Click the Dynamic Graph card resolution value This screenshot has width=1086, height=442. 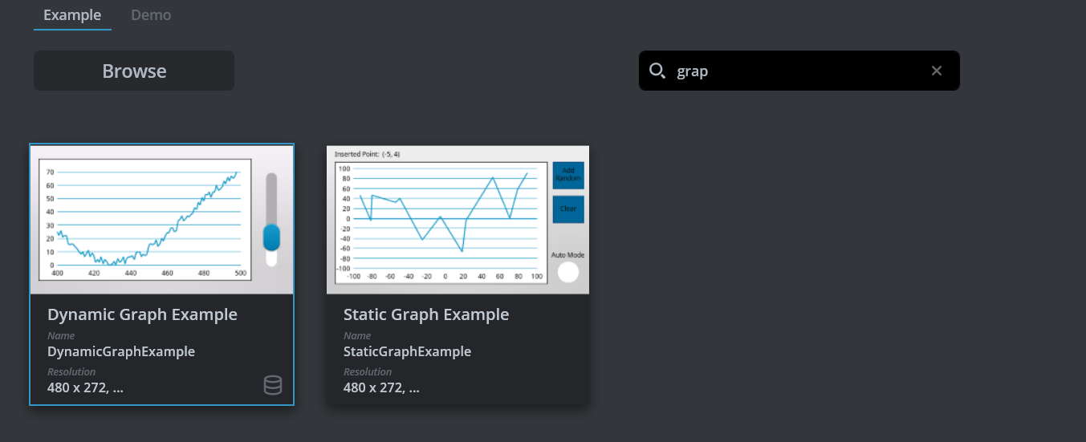pyautogui.click(x=85, y=388)
